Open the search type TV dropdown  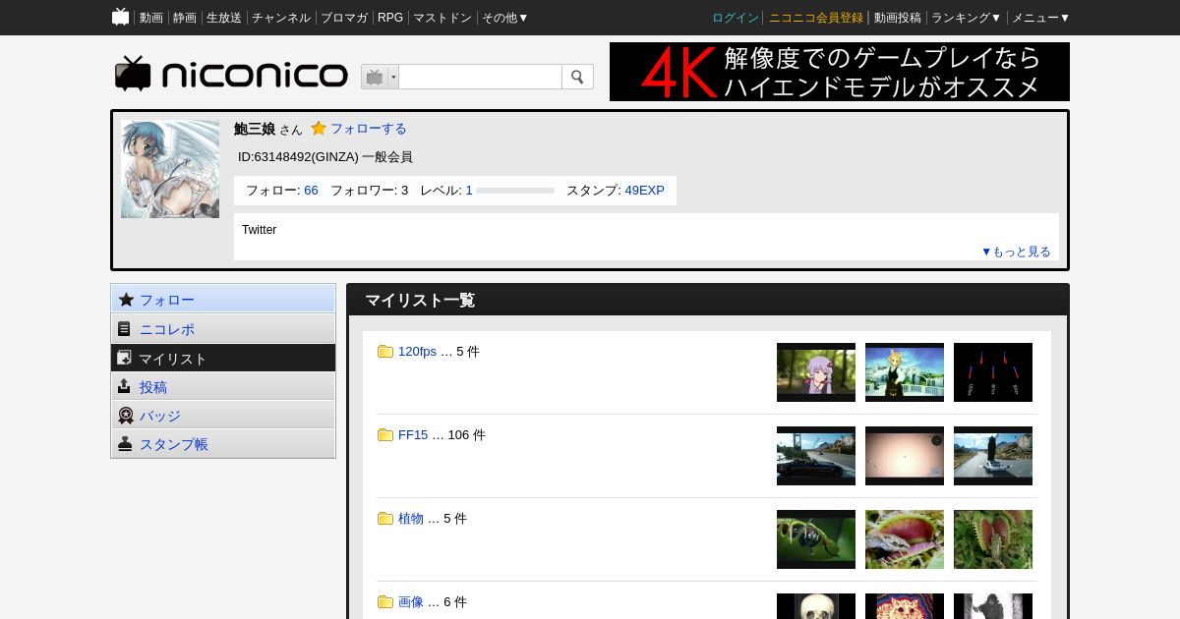coord(380,77)
